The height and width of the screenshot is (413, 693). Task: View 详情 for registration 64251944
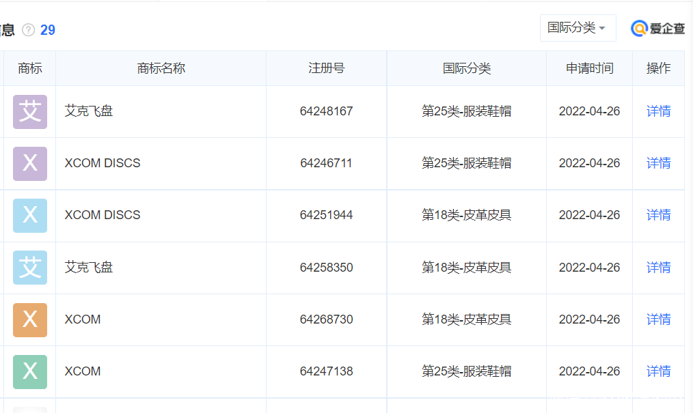click(658, 215)
